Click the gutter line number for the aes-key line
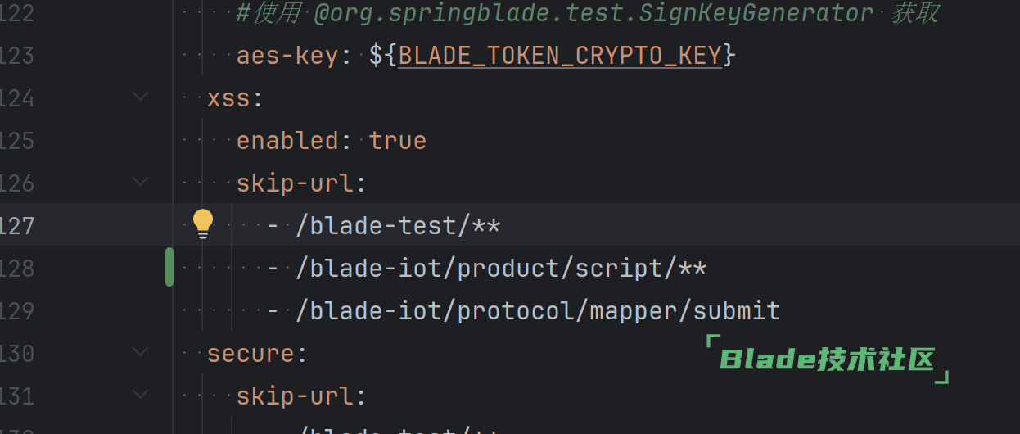The width and height of the screenshot is (1020, 434). click(16, 56)
